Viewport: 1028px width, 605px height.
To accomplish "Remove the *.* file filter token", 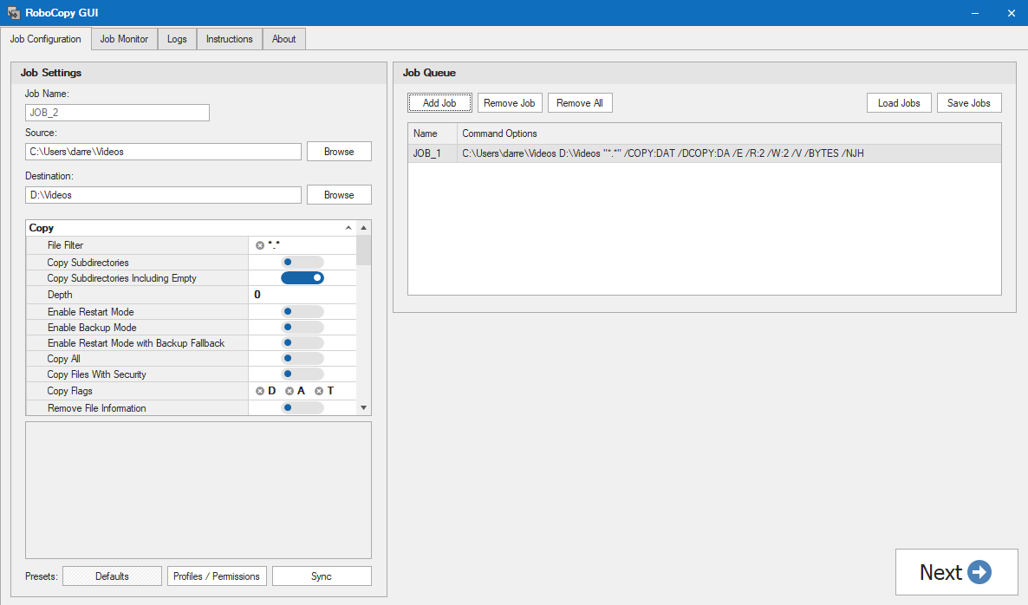I will [258, 245].
